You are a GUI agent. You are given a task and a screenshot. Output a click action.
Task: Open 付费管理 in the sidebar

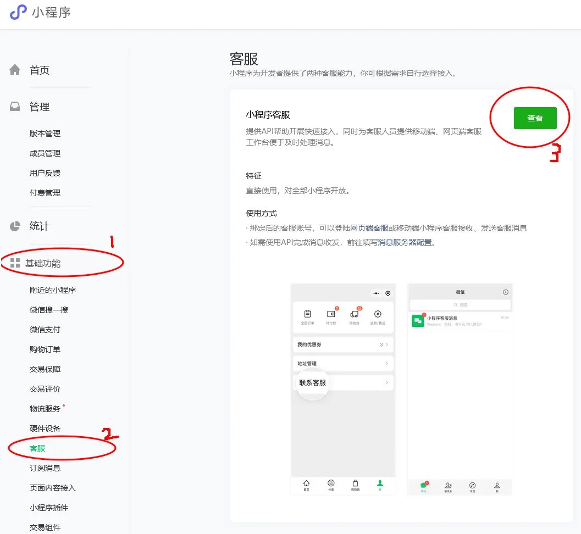point(45,193)
